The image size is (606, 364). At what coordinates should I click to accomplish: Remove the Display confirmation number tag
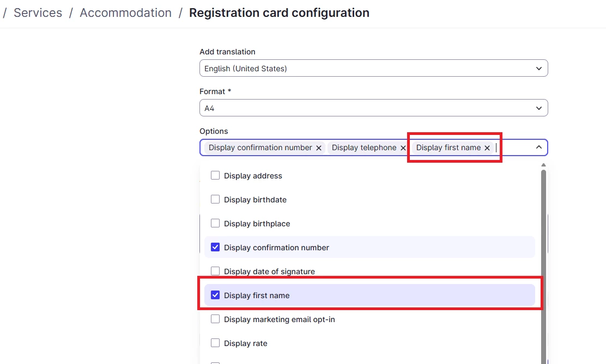[x=319, y=148]
